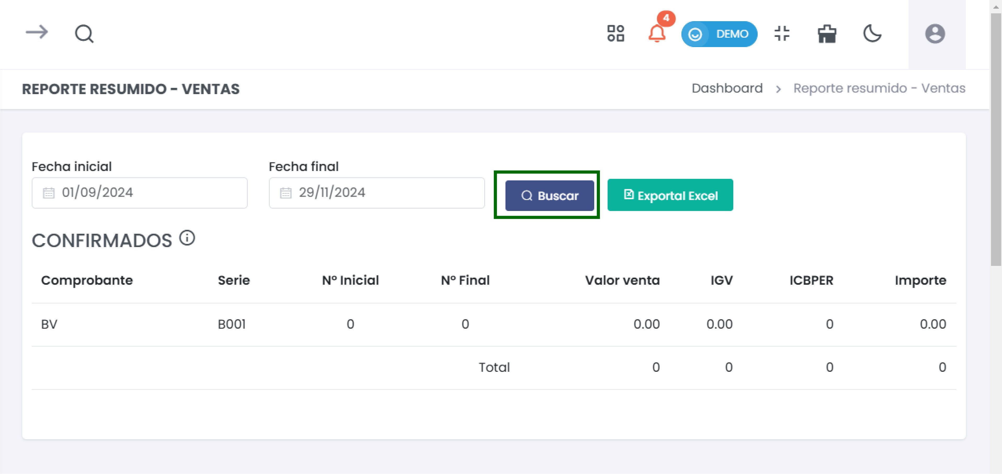
Task: Go to the Dashboard breadcrumb link
Action: point(726,89)
